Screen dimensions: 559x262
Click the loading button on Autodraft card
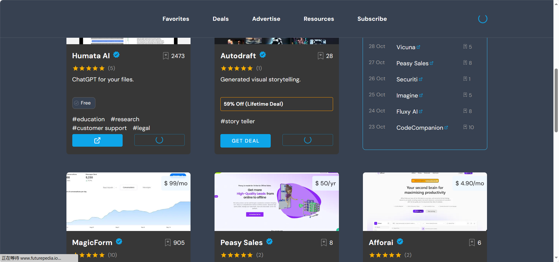click(308, 140)
